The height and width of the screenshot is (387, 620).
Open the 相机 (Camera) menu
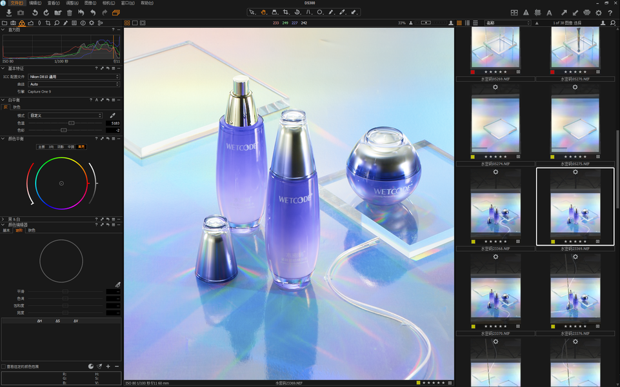point(108,3)
